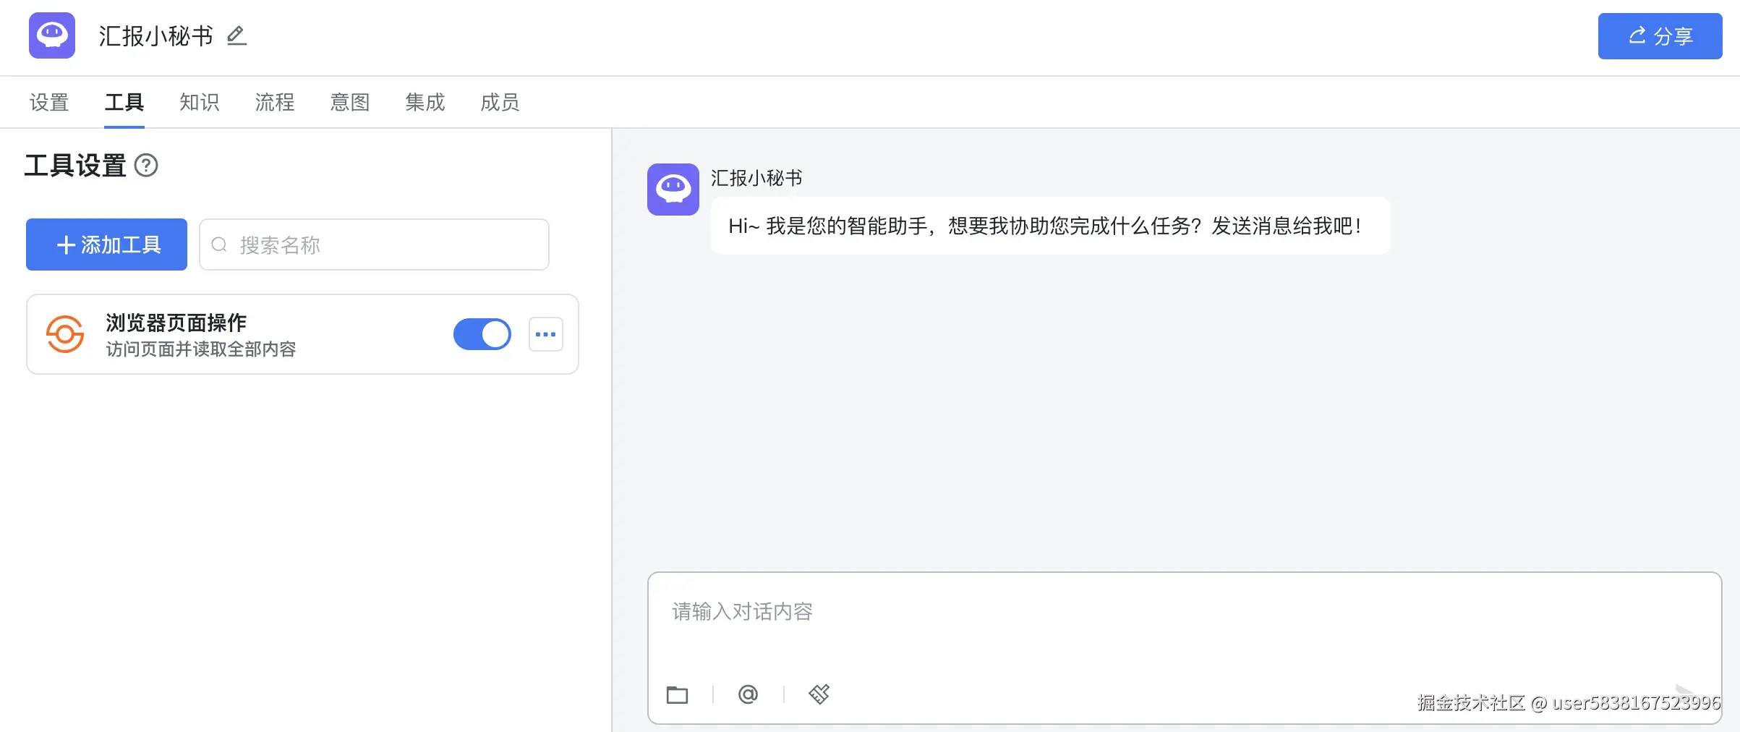Switch to the 流程 tab
The height and width of the screenshot is (732, 1740).
[274, 103]
